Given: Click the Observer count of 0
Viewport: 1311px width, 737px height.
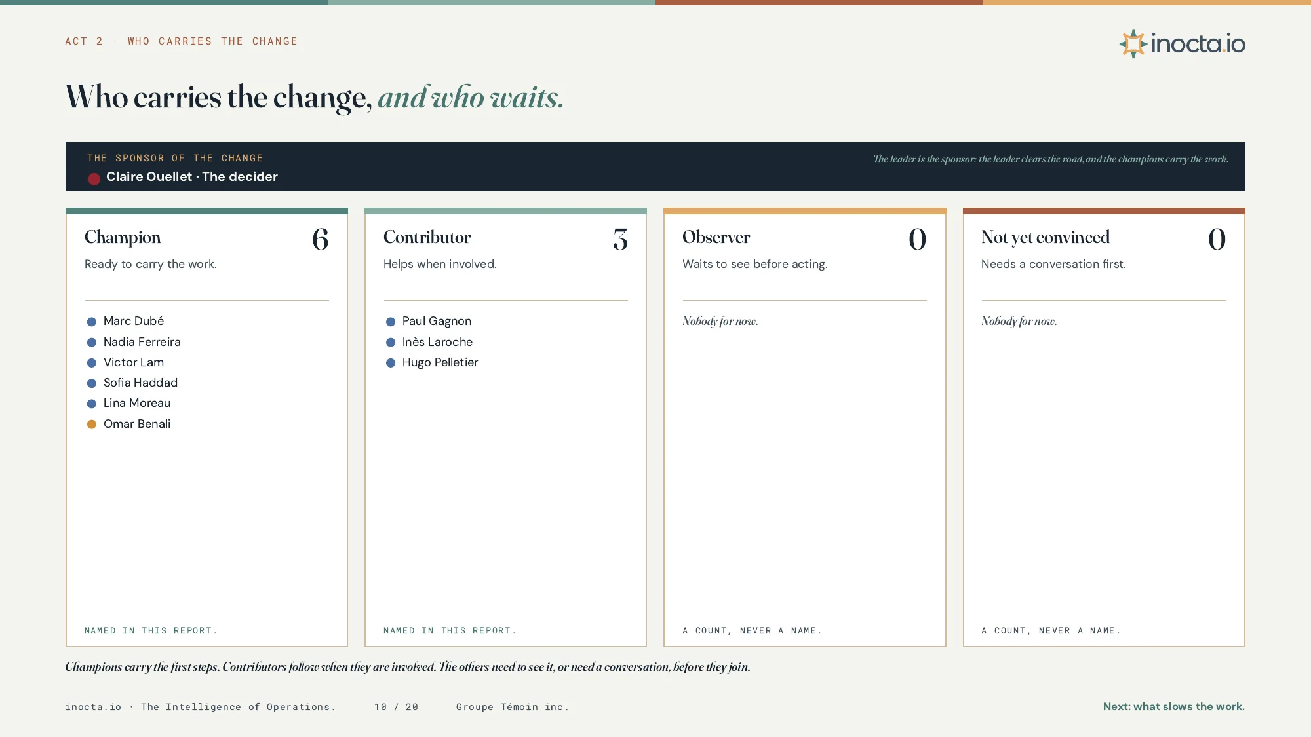Looking at the screenshot, I should point(918,239).
